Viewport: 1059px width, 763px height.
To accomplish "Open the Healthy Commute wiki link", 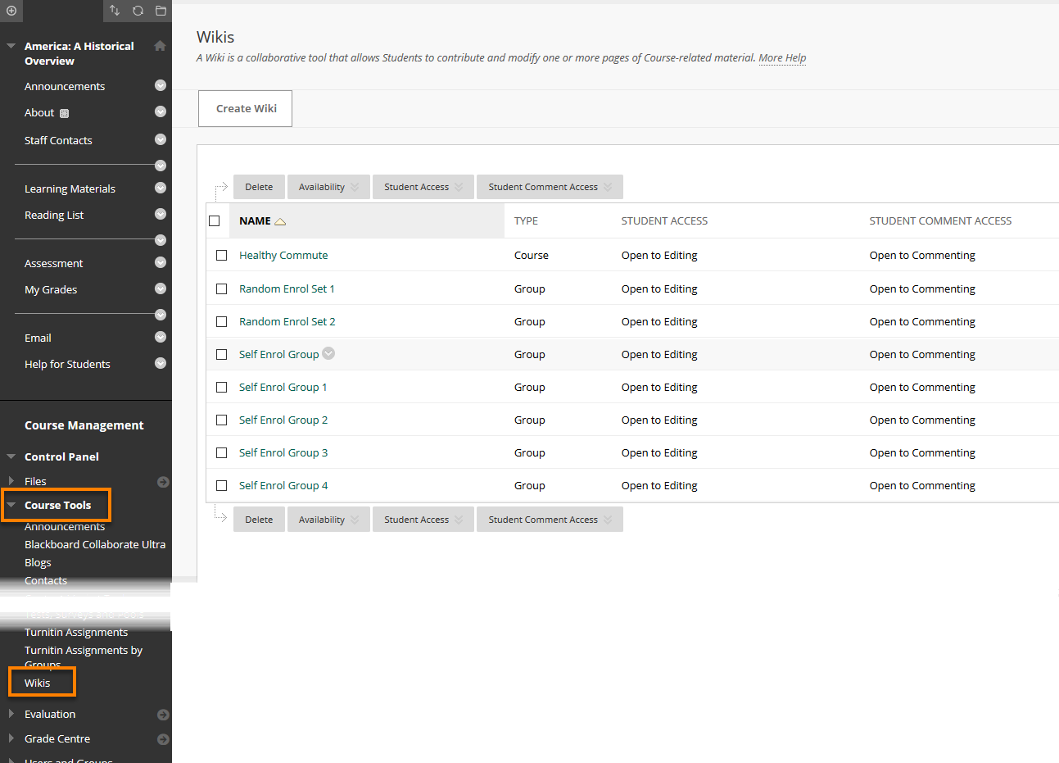I will tap(283, 256).
